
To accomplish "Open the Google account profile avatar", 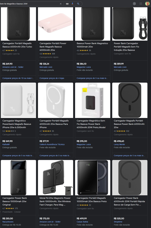I will (147, 4).
